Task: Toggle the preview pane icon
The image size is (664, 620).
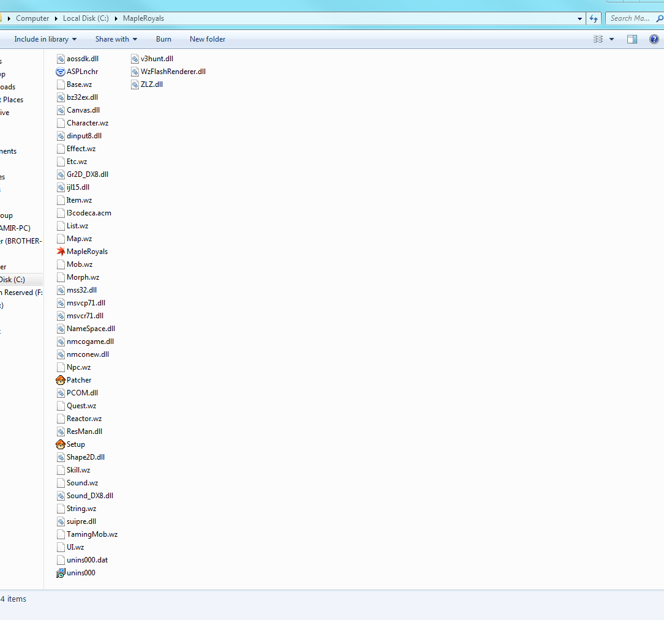Action: tap(632, 39)
